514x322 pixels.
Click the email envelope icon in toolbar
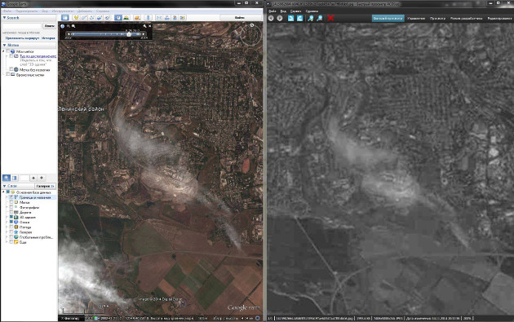tap(159, 17)
